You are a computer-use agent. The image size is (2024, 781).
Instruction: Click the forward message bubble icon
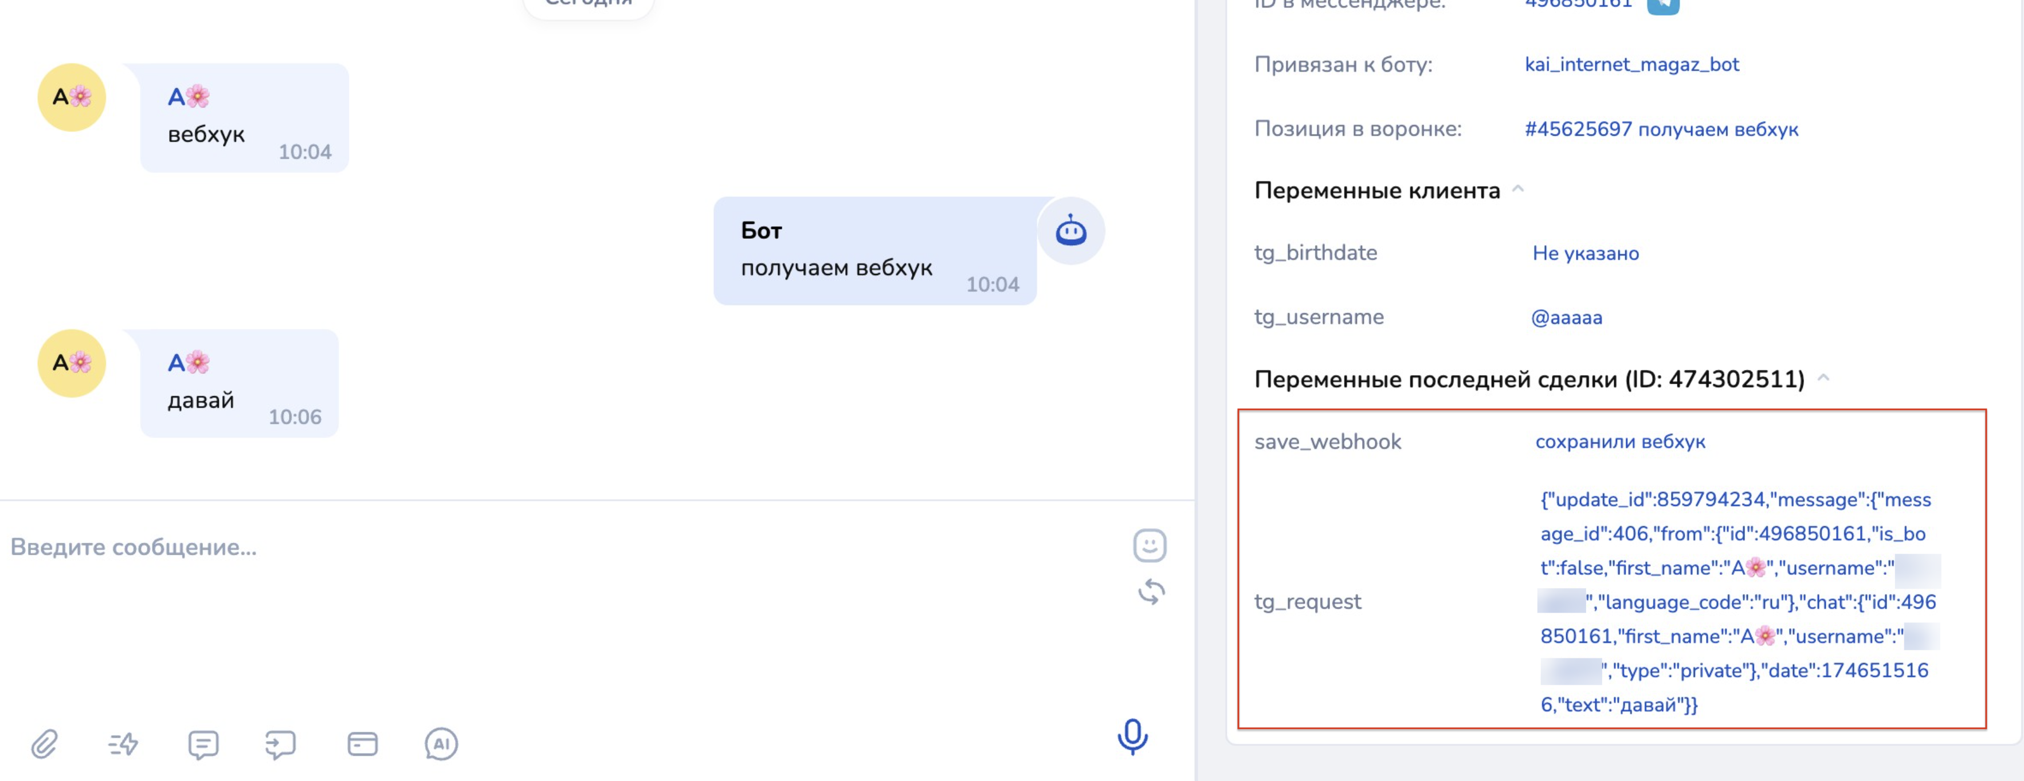tap(280, 743)
